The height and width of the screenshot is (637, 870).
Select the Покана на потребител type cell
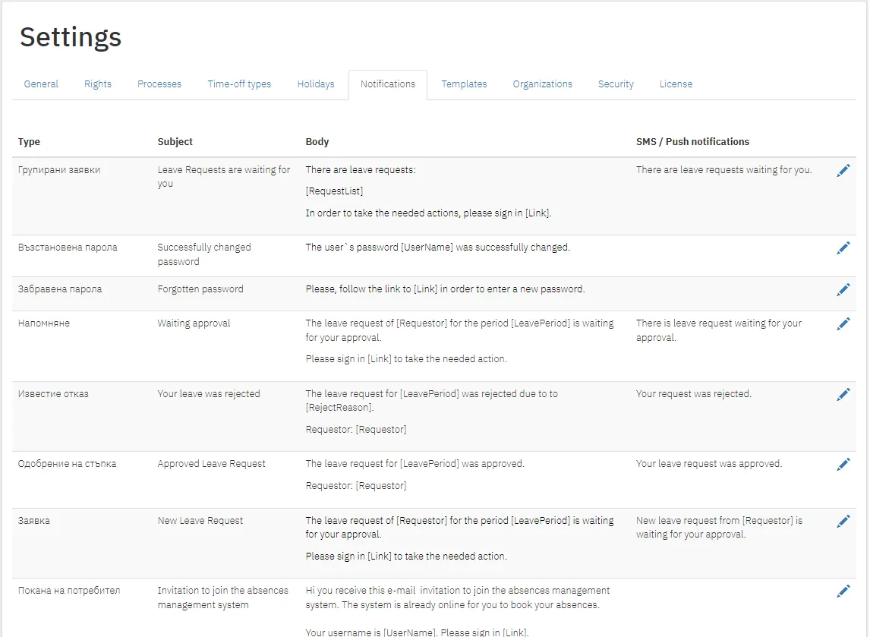[69, 591]
